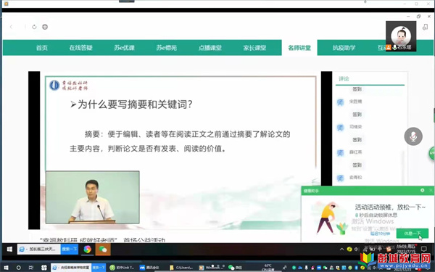Click the 休息一下 green button
This screenshot has height=272, width=435.
[x=413, y=234]
